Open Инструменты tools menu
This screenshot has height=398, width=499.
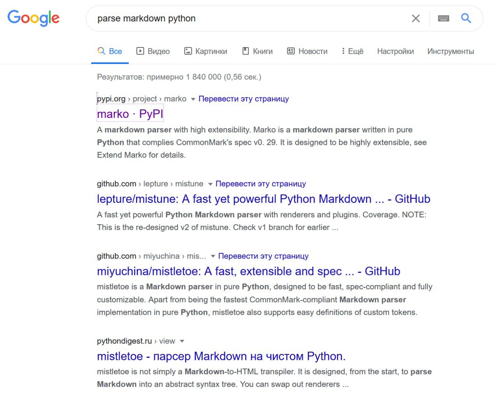[x=451, y=51]
